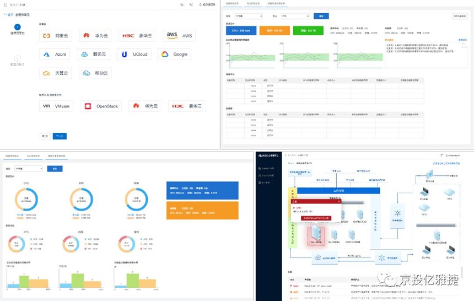Choose the Google cloud platform card
This screenshot has height=301, width=474.
[174, 54]
